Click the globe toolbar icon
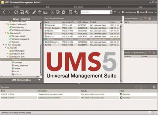The width and height of the screenshot is (158, 115). coord(27,12)
